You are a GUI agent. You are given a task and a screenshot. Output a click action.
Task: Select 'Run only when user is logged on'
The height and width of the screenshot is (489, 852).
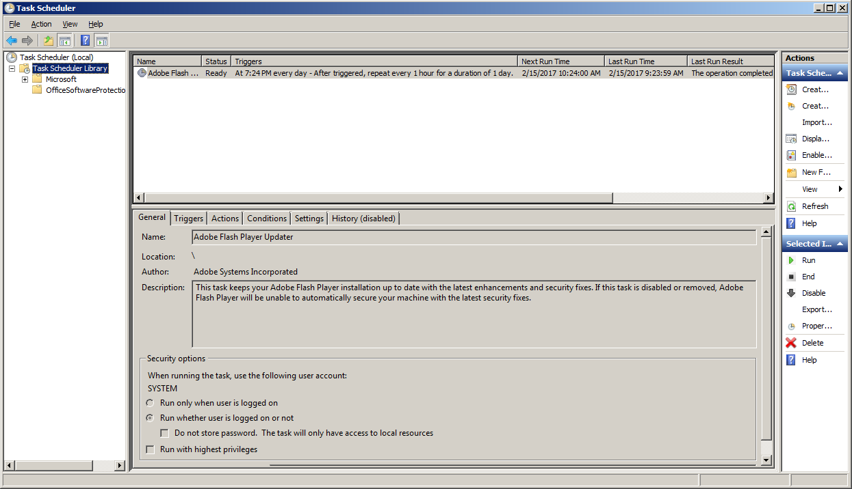tap(150, 403)
